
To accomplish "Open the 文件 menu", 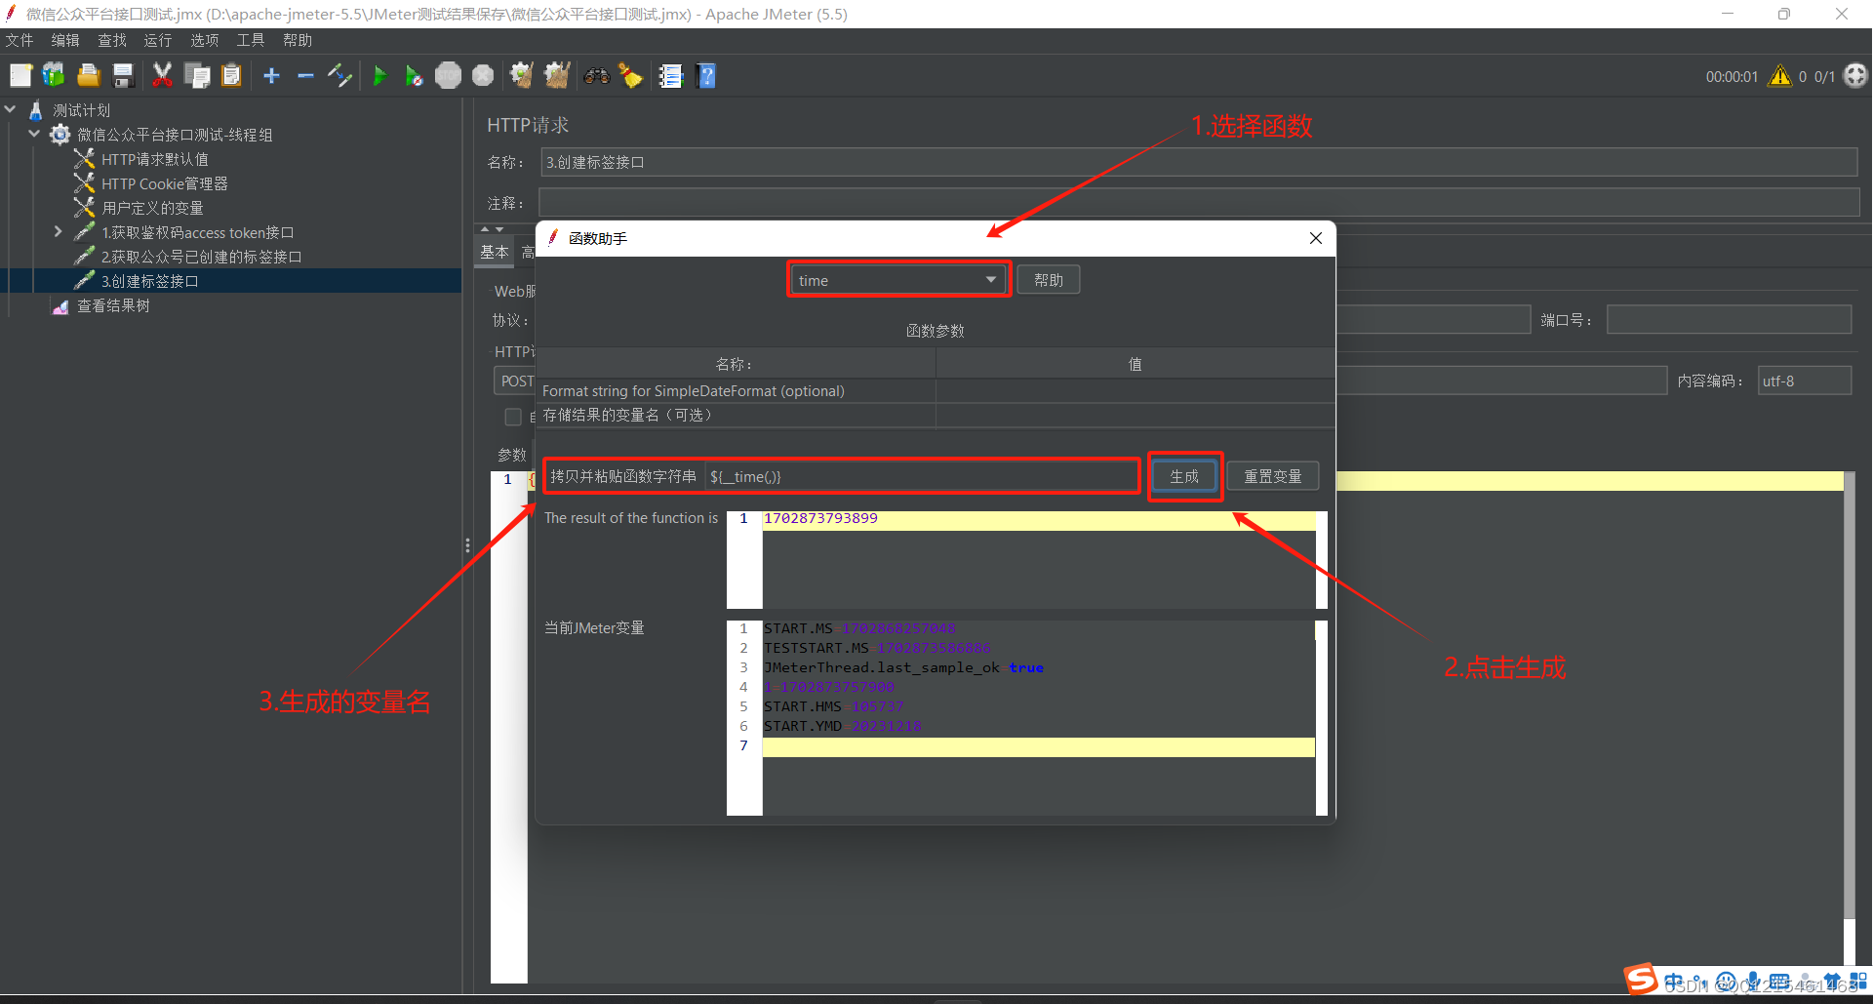I will coord(20,40).
